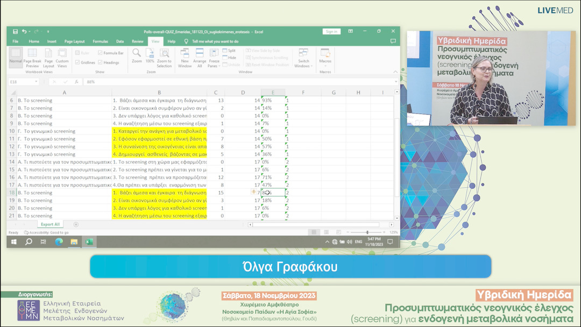Adjust the zoom slider in status bar
This screenshot has height=327, width=581.
(367, 232)
